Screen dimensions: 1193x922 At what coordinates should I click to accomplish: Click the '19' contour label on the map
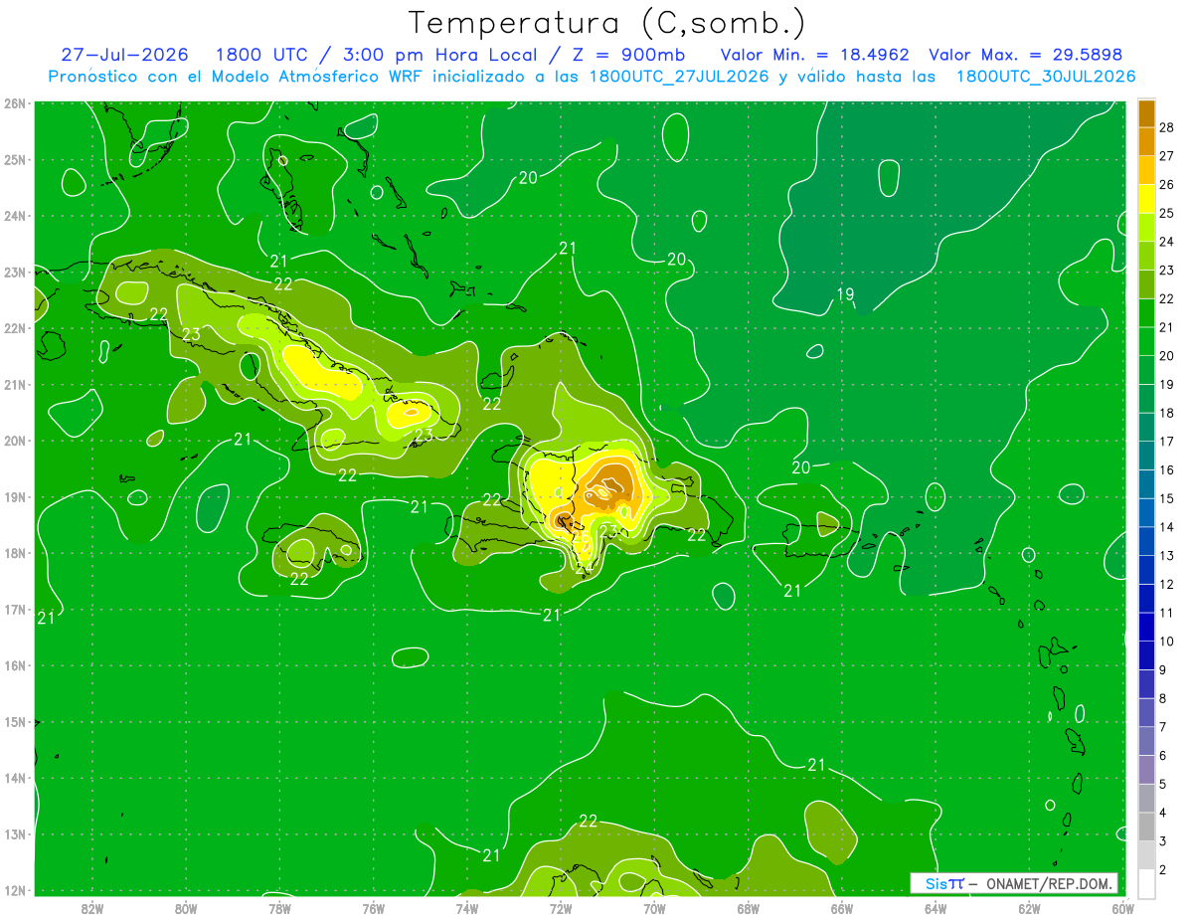tap(845, 293)
